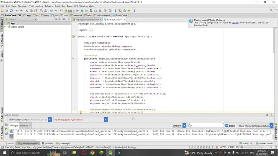This screenshot has height=156, width=278.
Task: Open the File menu
Action: click(2, 6)
